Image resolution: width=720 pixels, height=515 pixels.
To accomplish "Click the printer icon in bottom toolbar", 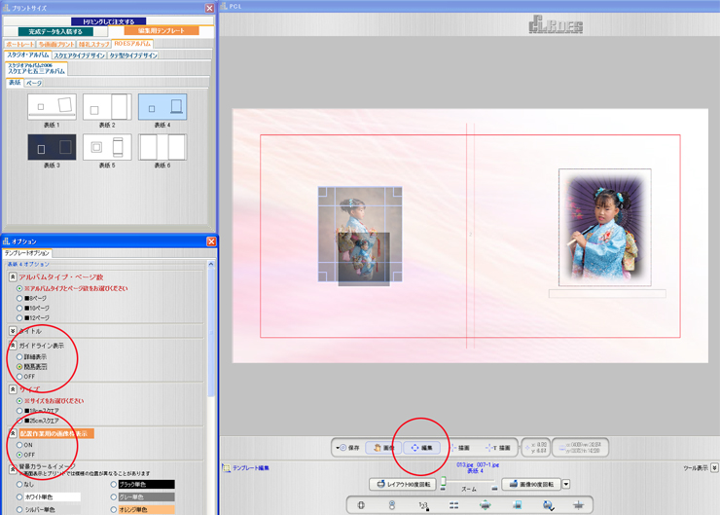I will point(485,505).
